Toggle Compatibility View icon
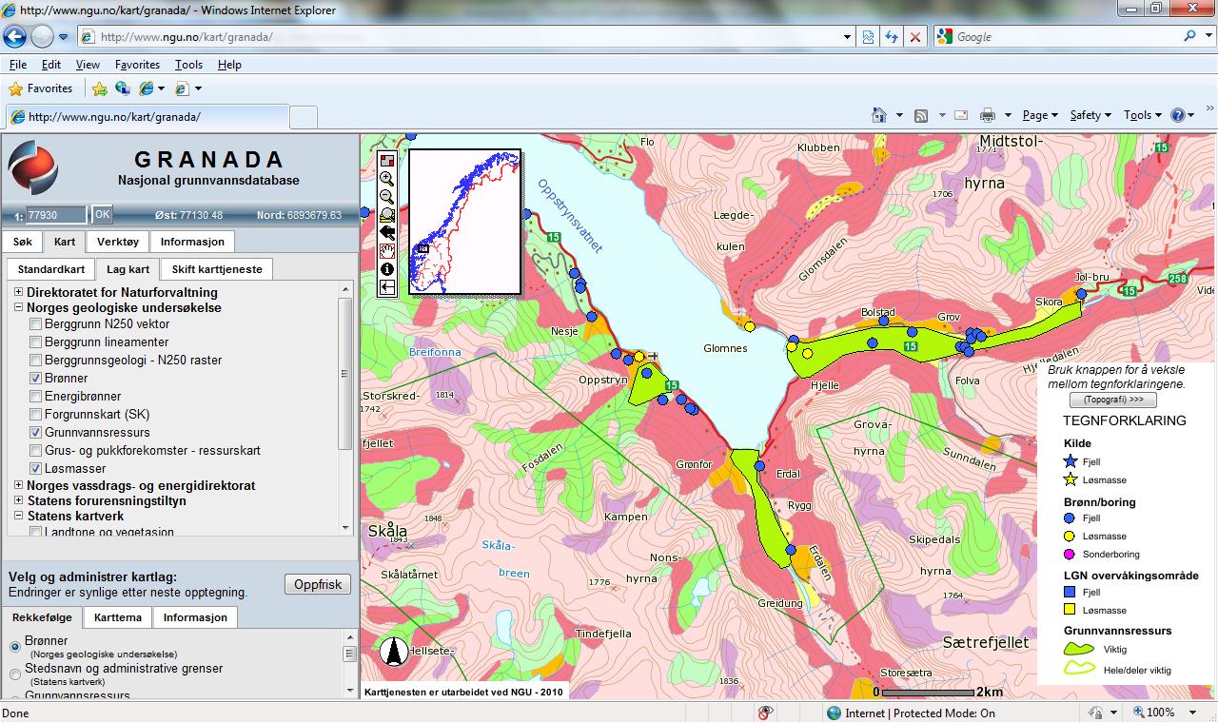1218x723 pixels. pos(869,36)
